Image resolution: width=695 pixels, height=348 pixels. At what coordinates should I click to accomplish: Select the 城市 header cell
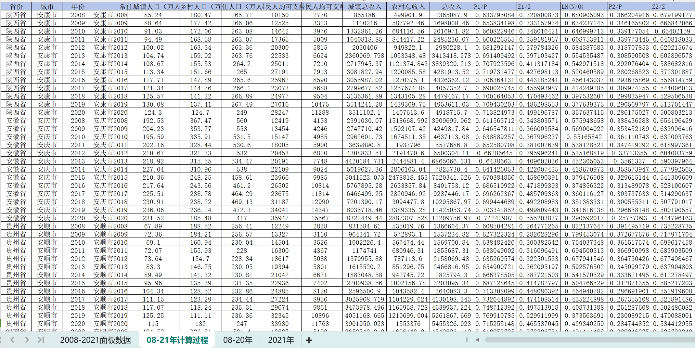click(47, 6)
